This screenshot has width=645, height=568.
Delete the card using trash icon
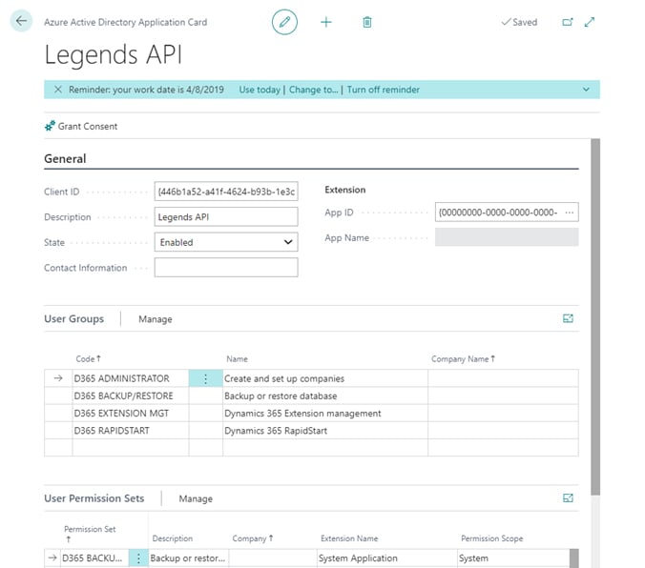pos(367,22)
